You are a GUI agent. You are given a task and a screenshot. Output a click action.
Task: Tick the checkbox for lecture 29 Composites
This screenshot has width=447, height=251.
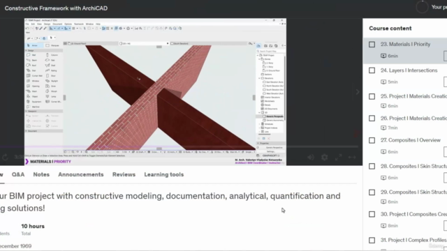tap(372, 192)
